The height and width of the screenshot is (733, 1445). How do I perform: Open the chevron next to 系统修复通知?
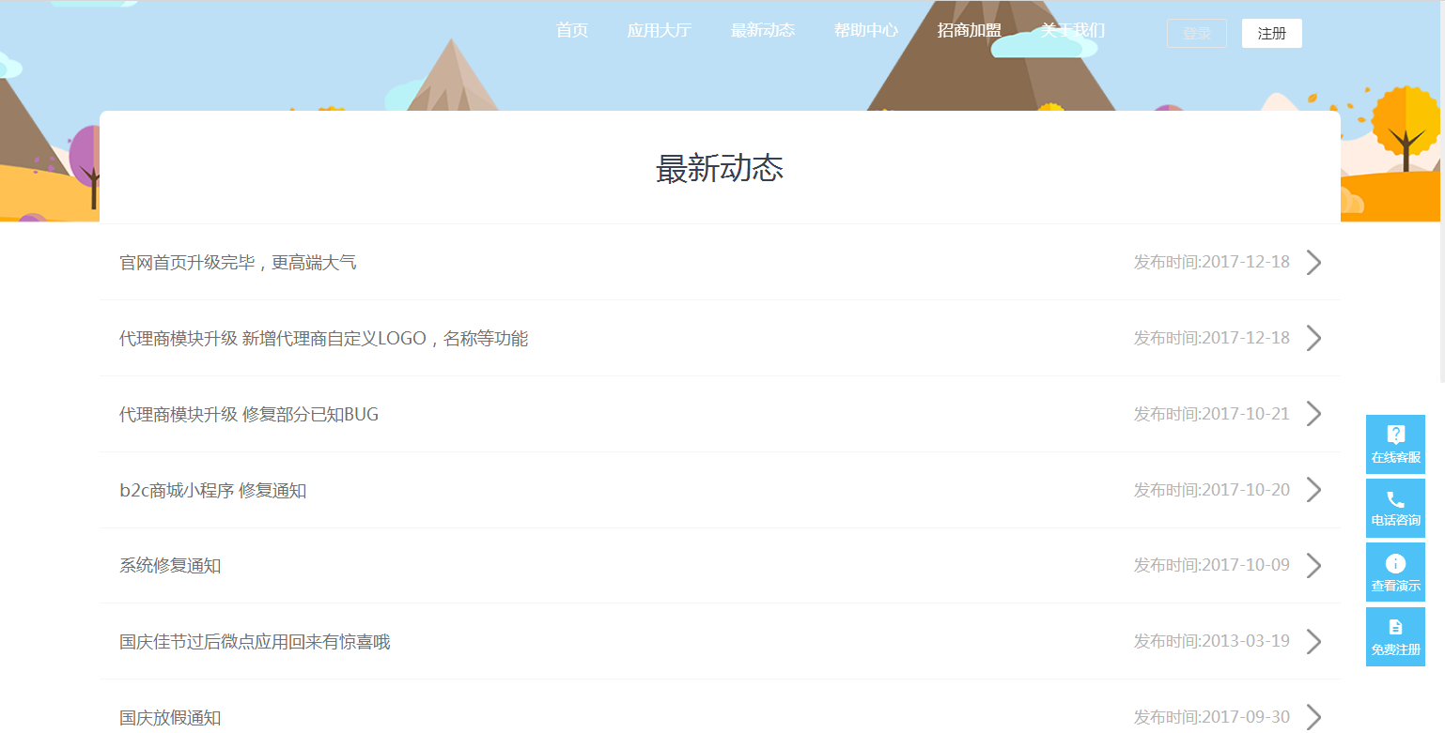[x=1313, y=564]
